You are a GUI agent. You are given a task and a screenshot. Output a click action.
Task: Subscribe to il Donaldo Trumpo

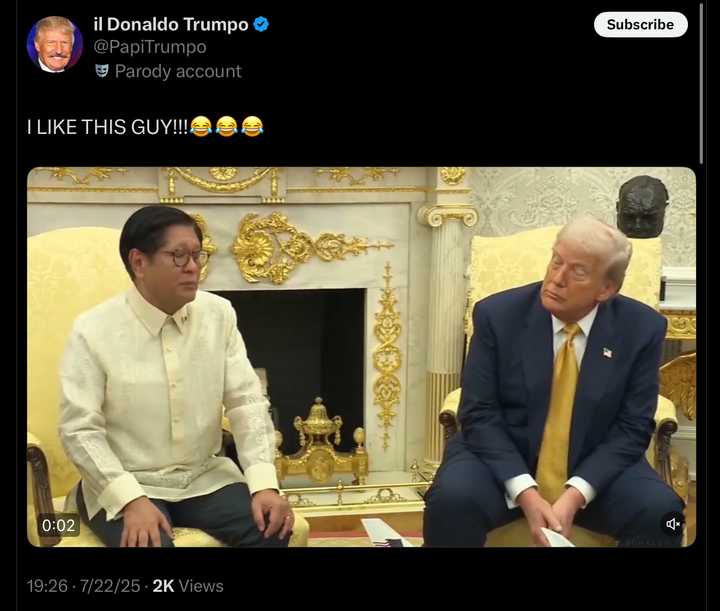pyautogui.click(x=640, y=25)
